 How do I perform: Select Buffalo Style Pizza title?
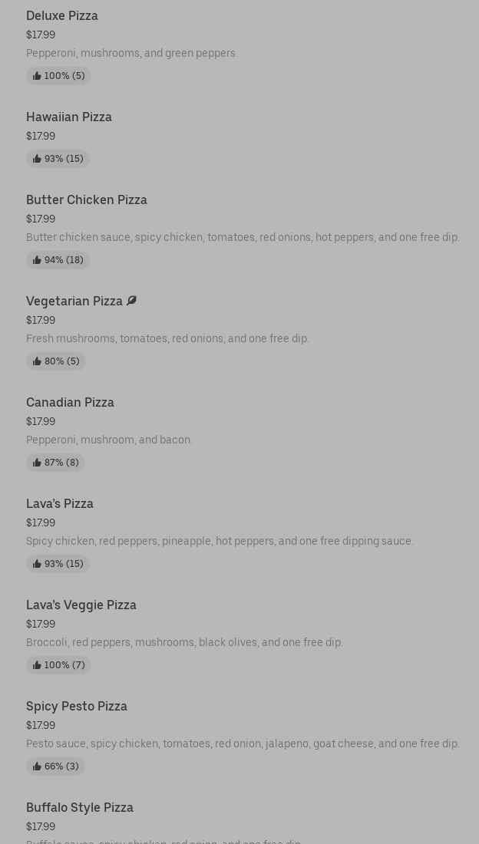80,807
